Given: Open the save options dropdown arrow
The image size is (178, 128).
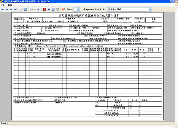Looking at the screenshot, I should tap(41, 9).
